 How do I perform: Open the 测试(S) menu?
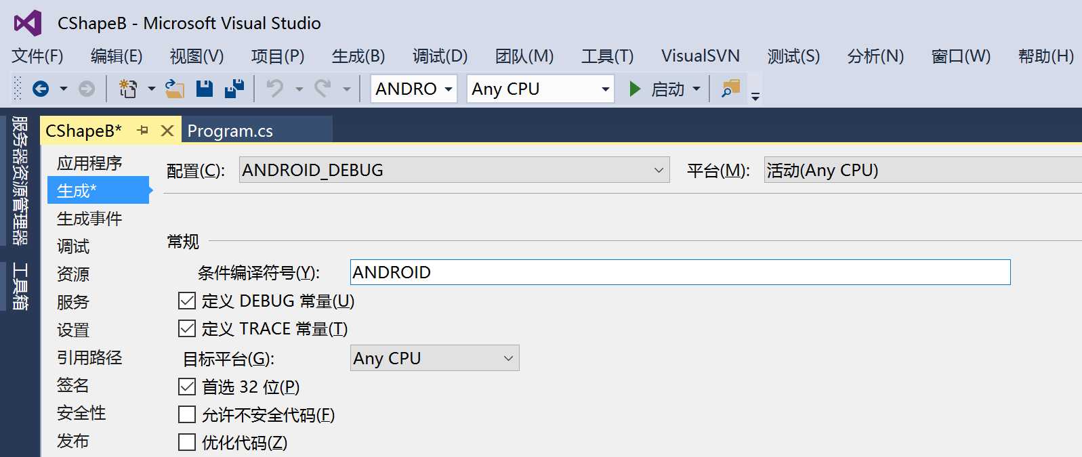click(793, 56)
